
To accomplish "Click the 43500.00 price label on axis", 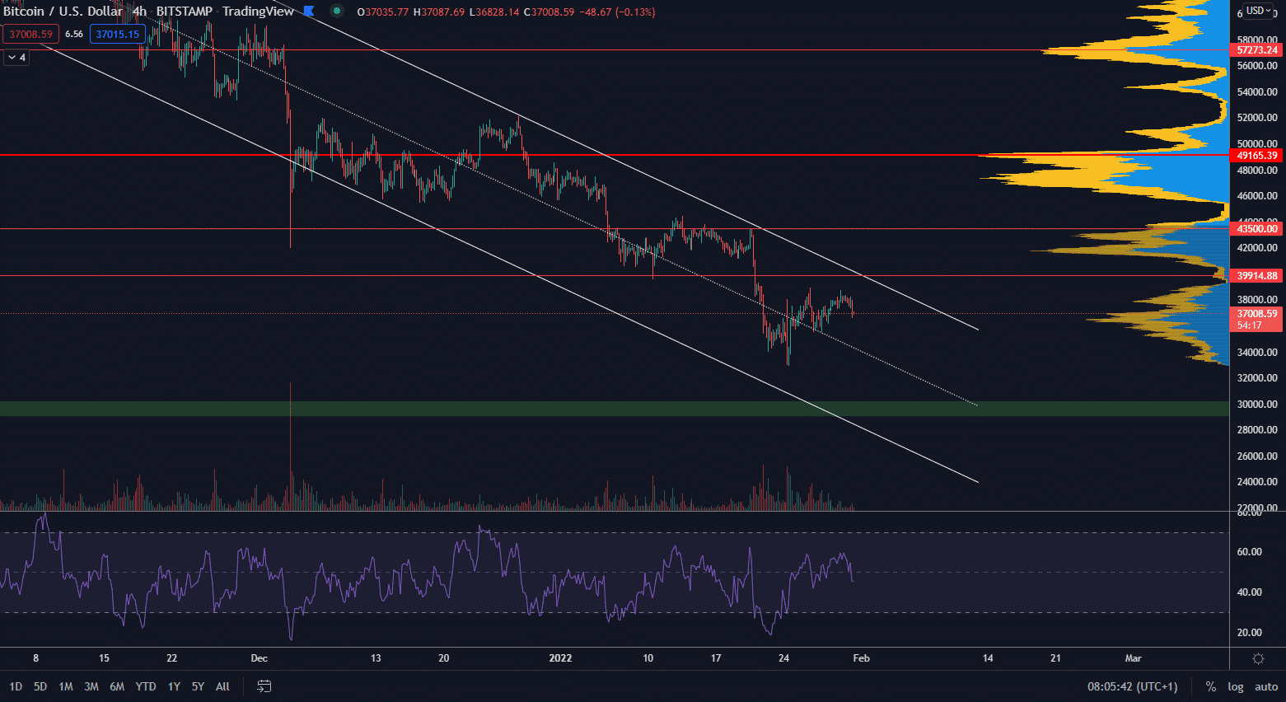I will click(x=1257, y=229).
